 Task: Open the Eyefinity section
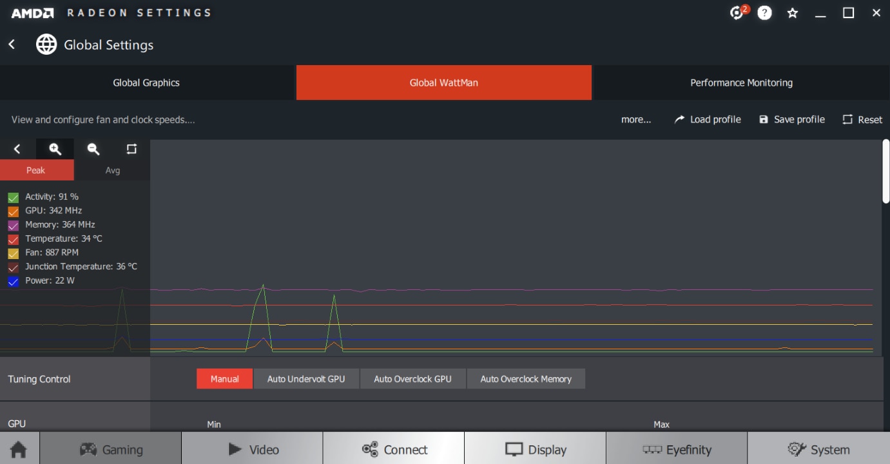(x=677, y=449)
